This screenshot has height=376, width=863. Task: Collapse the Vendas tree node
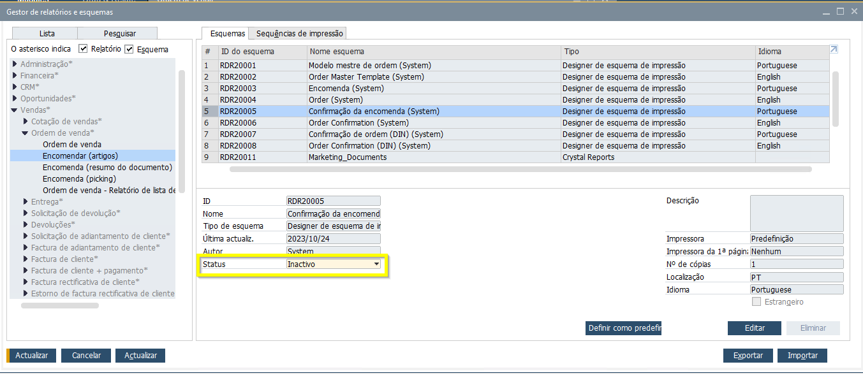point(15,110)
